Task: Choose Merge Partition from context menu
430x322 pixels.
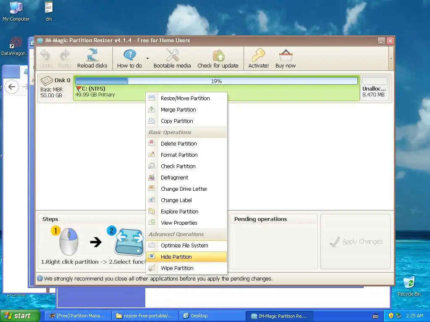Action: click(x=186, y=109)
